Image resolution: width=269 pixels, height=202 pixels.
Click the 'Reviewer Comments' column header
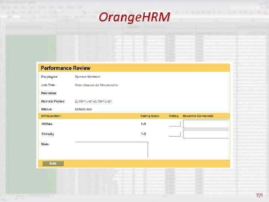198,116
